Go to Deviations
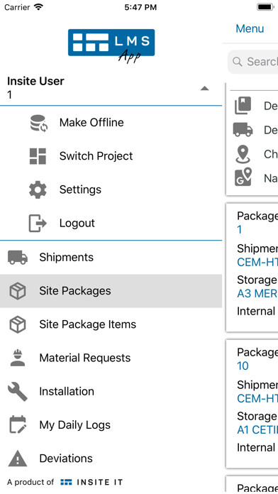This screenshot has height=494, width=278. pos(111,459)
